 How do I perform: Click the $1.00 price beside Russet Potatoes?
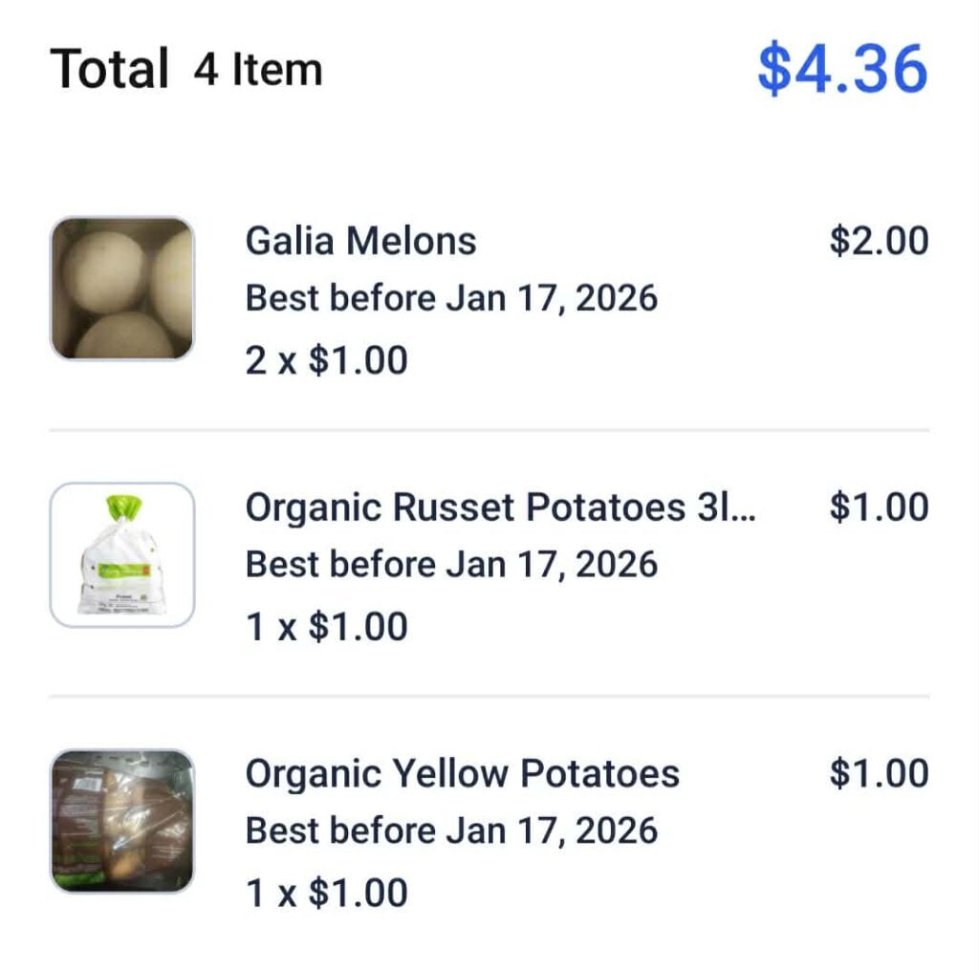877,507
